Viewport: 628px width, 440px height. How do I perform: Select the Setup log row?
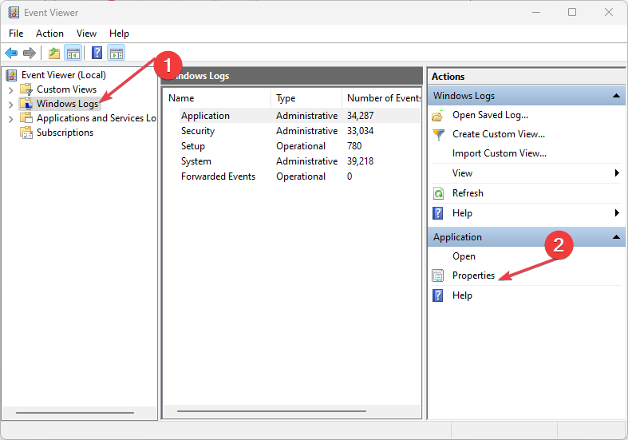click(x=291, y=146)
